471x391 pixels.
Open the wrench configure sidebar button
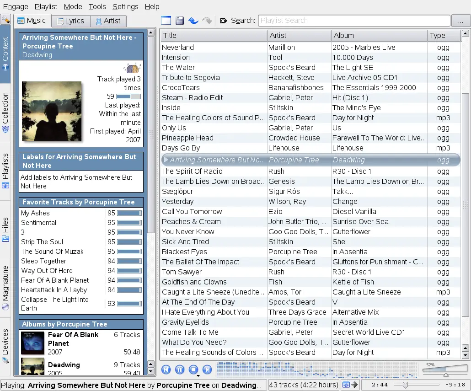pyautogui.click(x=5, y=19)
